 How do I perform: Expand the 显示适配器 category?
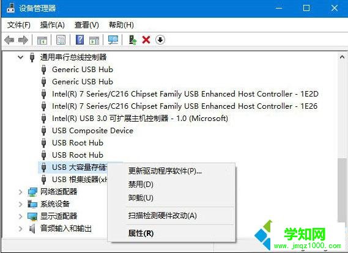[x=20, y=216]
